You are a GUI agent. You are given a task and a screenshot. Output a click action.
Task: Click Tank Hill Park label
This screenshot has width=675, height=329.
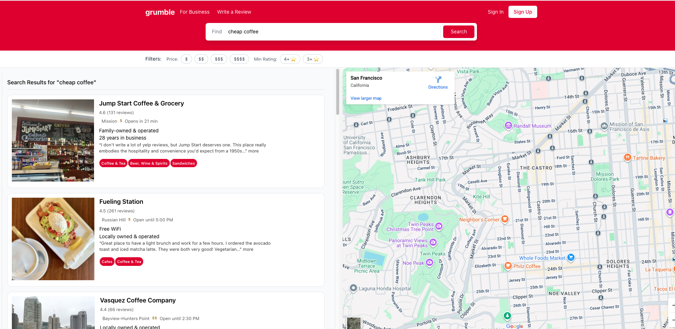(x=430, y=180)
